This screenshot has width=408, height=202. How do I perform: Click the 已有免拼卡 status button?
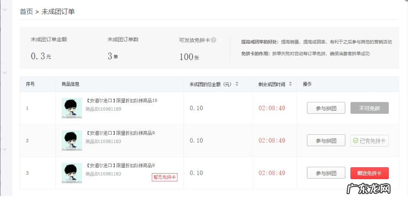(x=369, y=141)
